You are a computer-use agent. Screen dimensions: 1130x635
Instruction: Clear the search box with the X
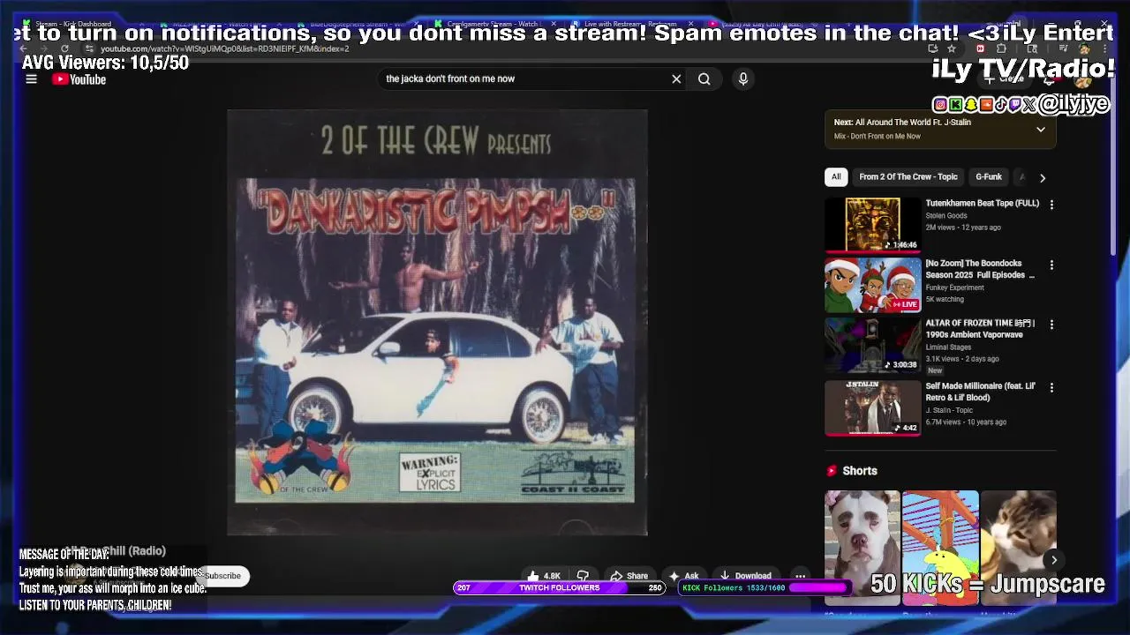pyautogui.click(x=676, y=78)
